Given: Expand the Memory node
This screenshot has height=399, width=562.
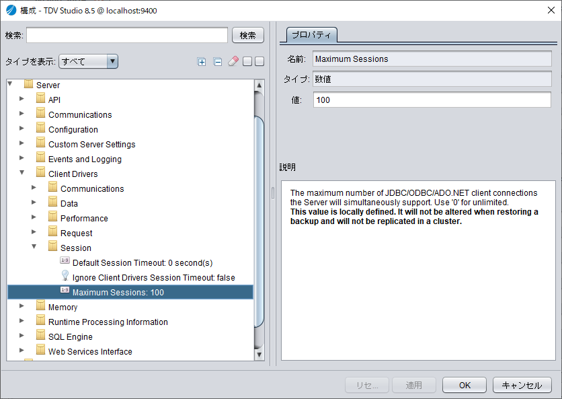Looking at the screenshot, I should click(x=22, y=305).
